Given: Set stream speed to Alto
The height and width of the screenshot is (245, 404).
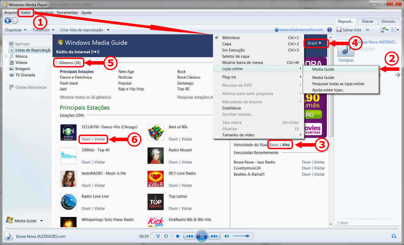Looking at the screenshot, I should tap(286, 145).
